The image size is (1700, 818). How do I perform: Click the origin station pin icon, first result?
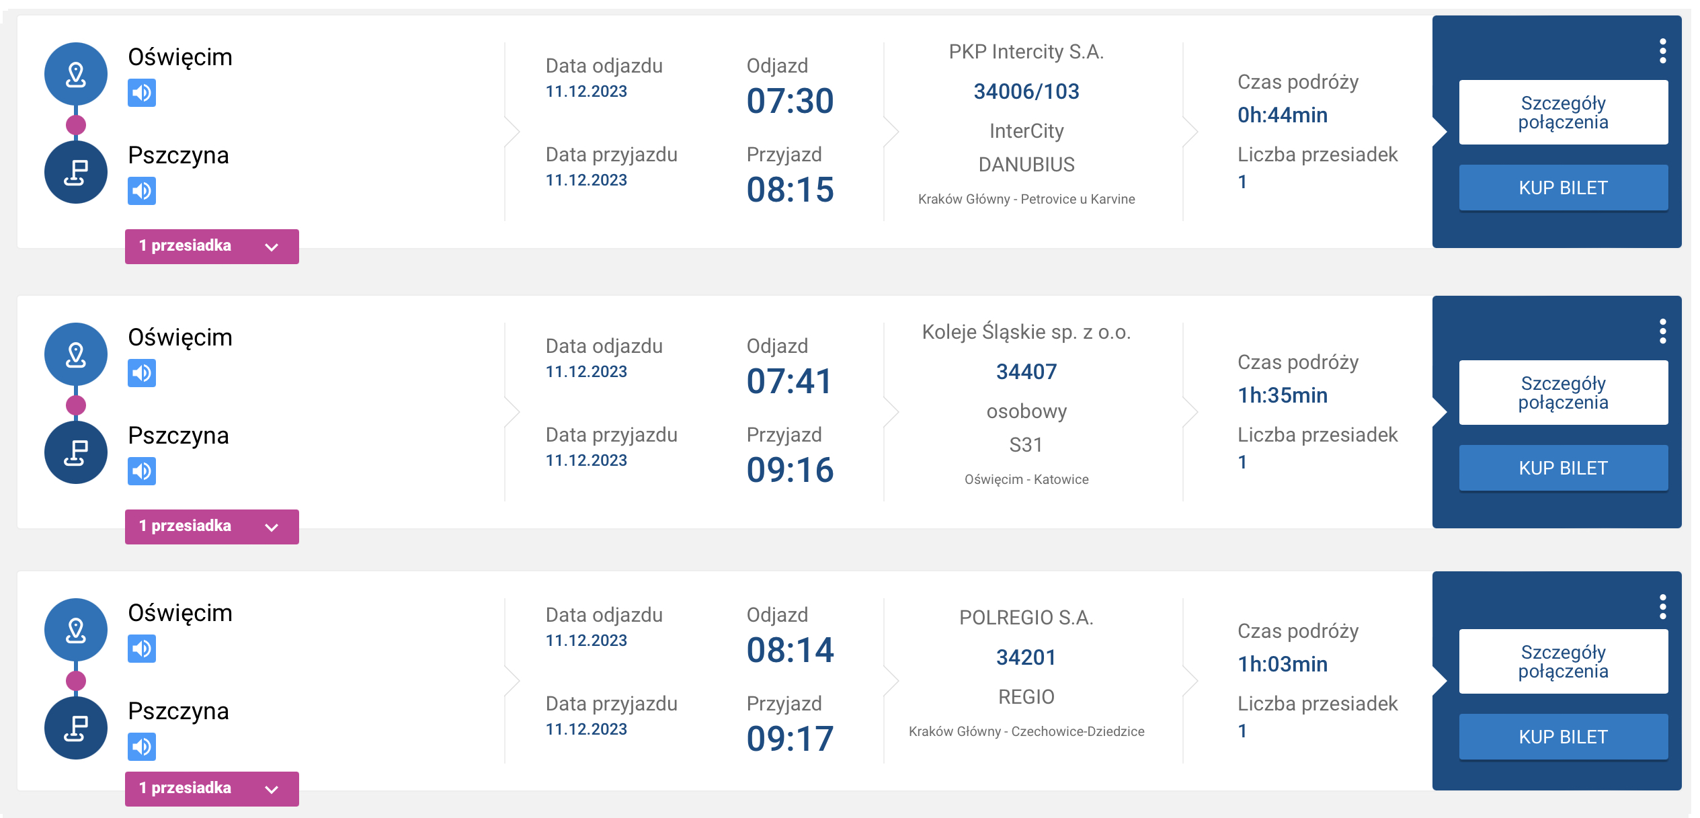(76, 74)
